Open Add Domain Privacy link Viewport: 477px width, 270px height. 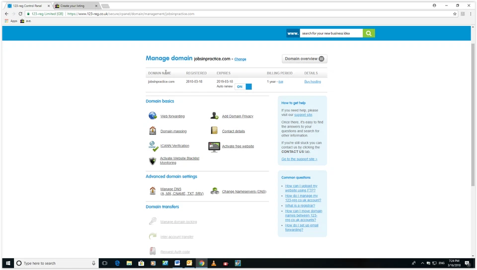click(x=238, y=116)
